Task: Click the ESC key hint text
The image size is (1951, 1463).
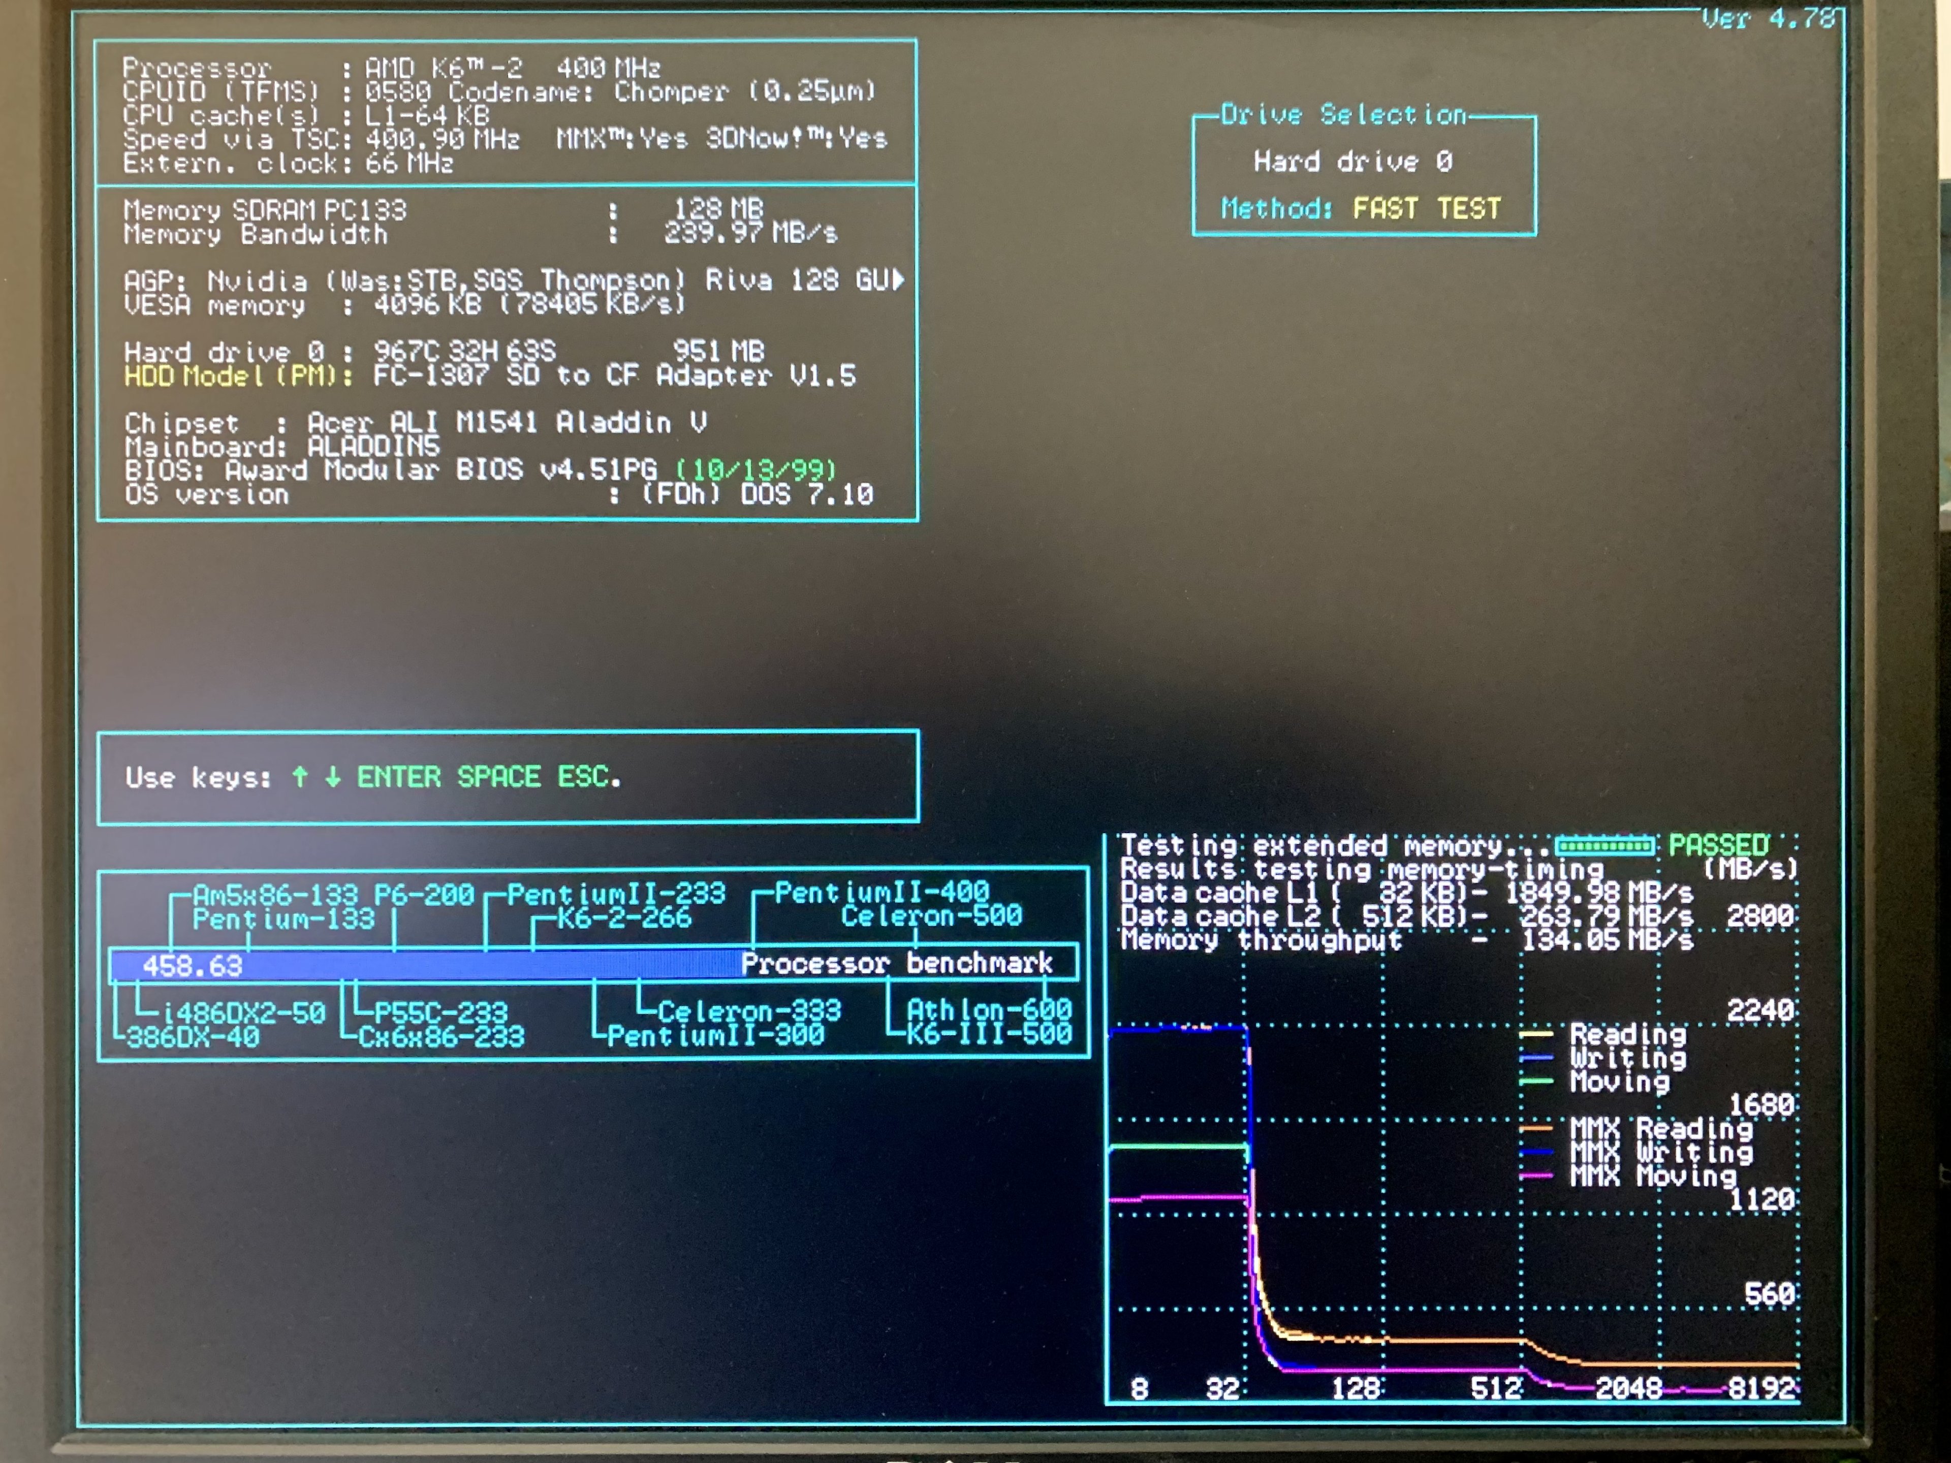Action: [x=584, y=777]
